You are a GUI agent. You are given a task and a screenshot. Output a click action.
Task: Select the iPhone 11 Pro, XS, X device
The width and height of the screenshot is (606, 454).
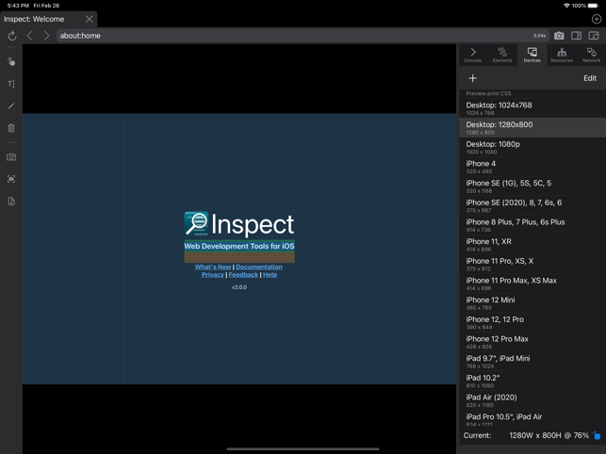(x=532, y=264)
